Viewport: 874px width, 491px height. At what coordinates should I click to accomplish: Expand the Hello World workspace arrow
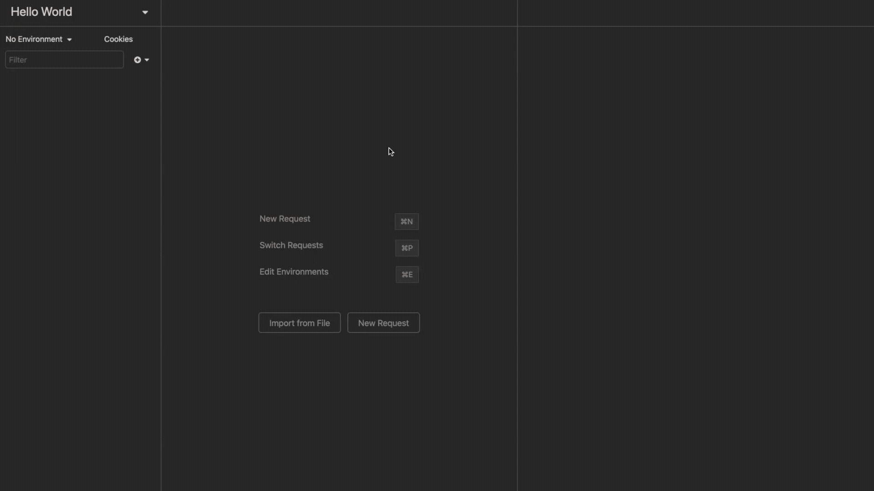(145, 12)
